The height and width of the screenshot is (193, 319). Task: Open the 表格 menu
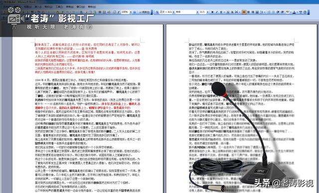(70, 6)
